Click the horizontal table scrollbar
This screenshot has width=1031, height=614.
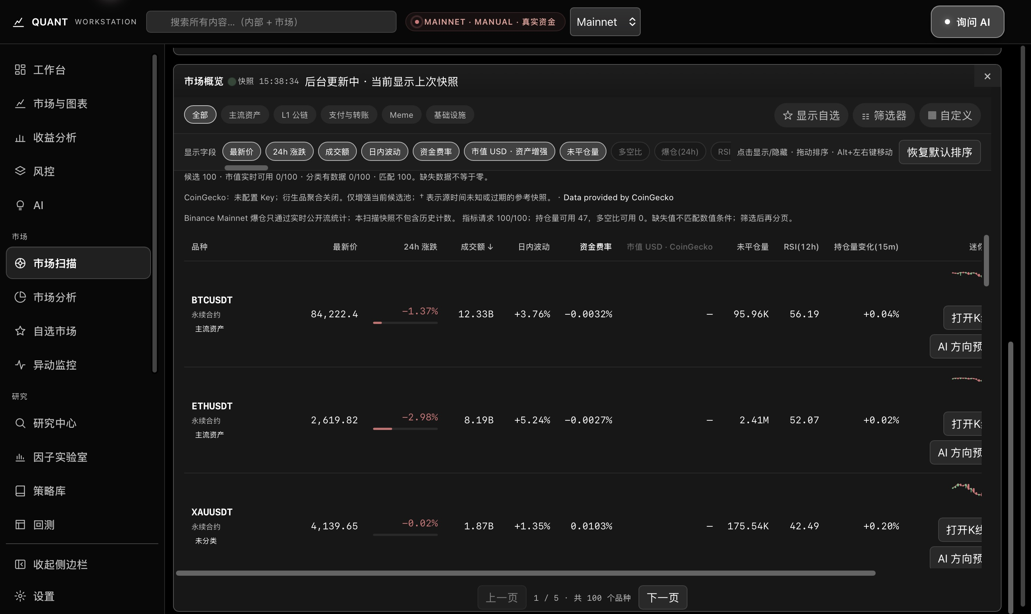click(525, 573)
